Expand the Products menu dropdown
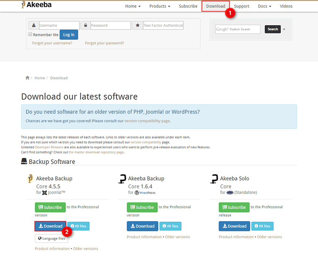The image size is (318, 262). (x=160, y=6)
